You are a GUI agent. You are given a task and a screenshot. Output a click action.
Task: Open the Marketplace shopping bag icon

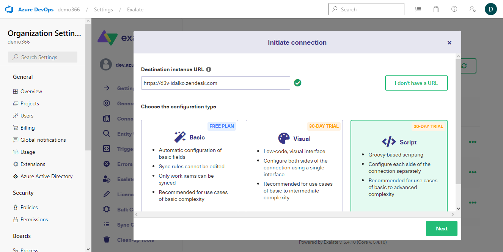coord(436,9)
